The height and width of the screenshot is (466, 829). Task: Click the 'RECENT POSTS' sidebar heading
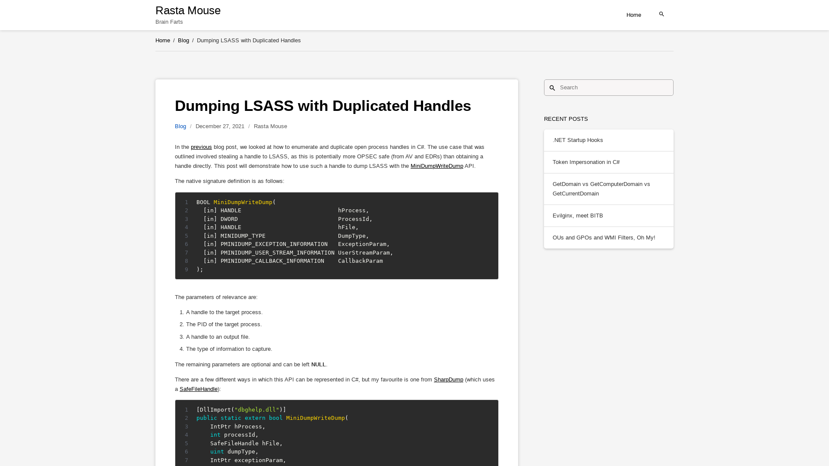point(566,119)
